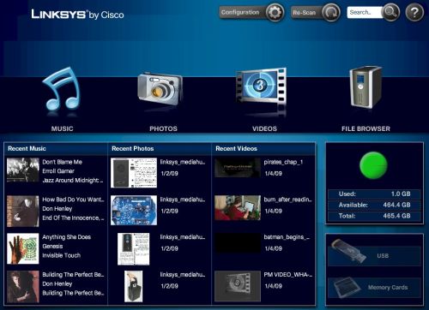Open the Music library note icon
Viewport: 429px width, 310px height.
[x=62, y=89]
